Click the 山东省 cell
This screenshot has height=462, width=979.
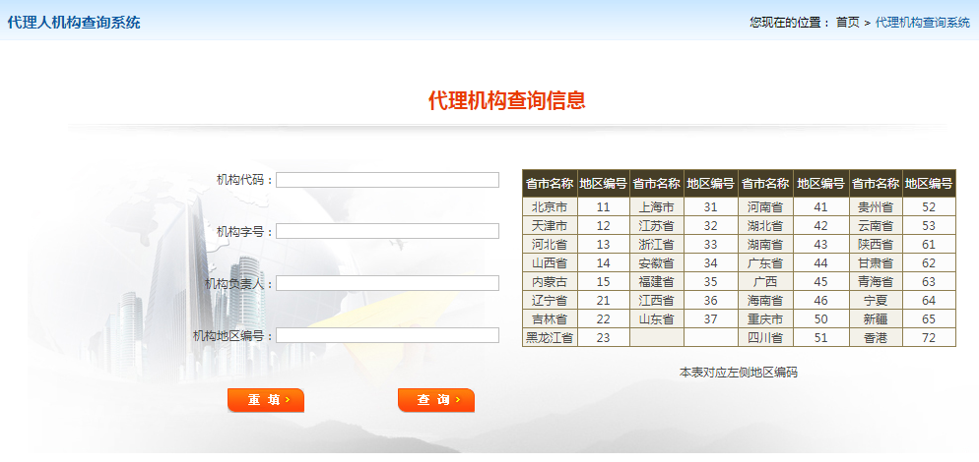tap(657, 319)
